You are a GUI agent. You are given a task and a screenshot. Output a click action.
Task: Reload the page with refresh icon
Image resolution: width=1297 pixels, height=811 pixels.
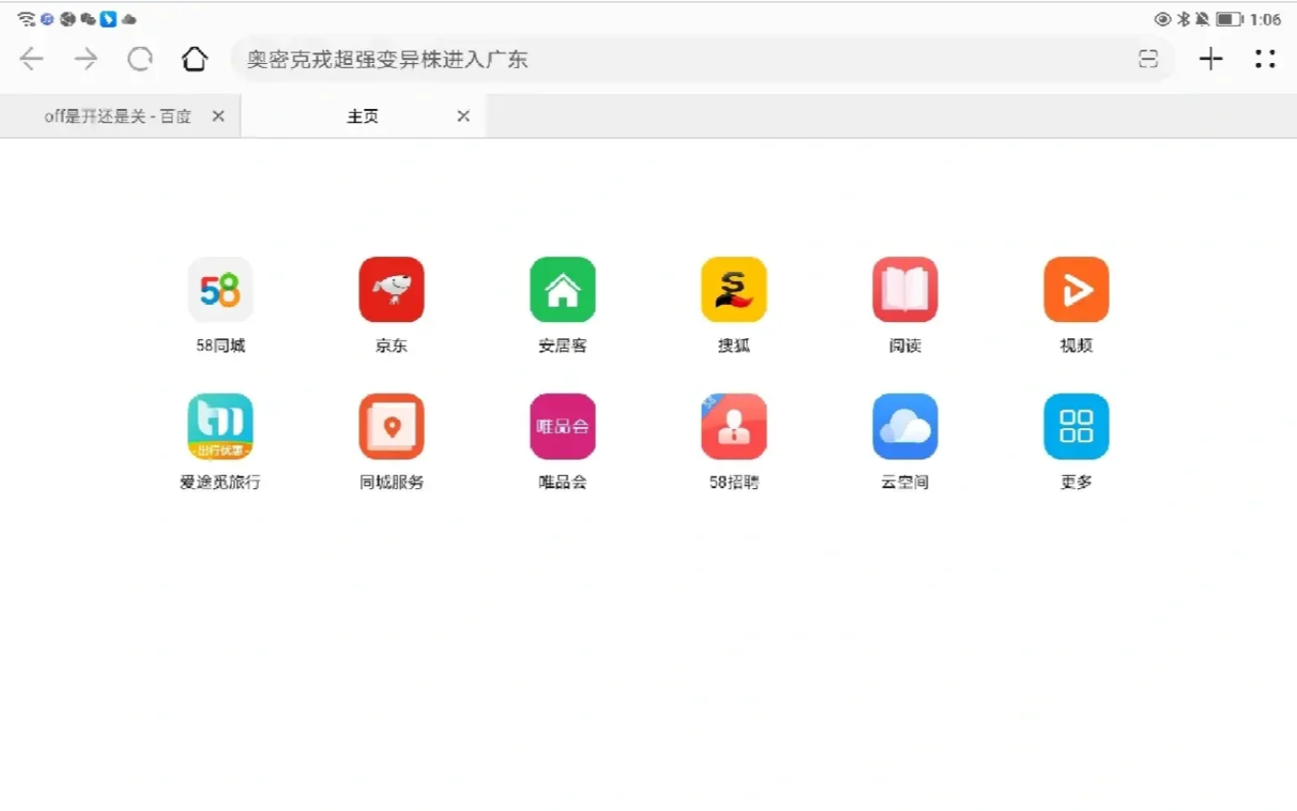tap(140, 59)
